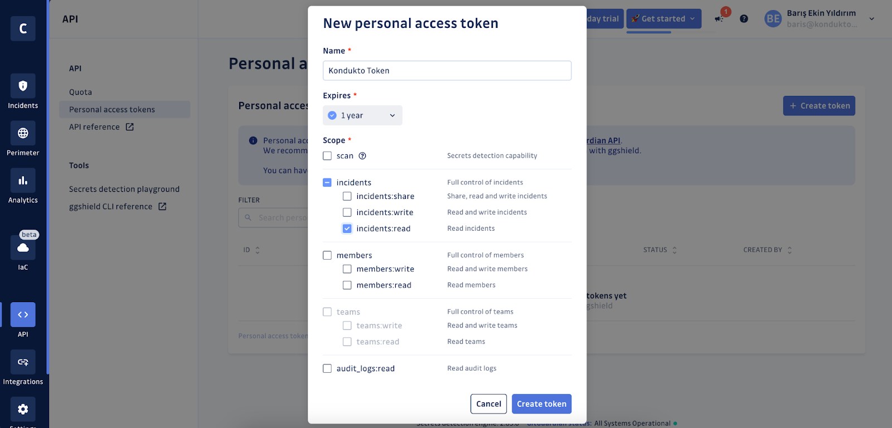Click the API code brackets sidebar icon

(22, 314)
